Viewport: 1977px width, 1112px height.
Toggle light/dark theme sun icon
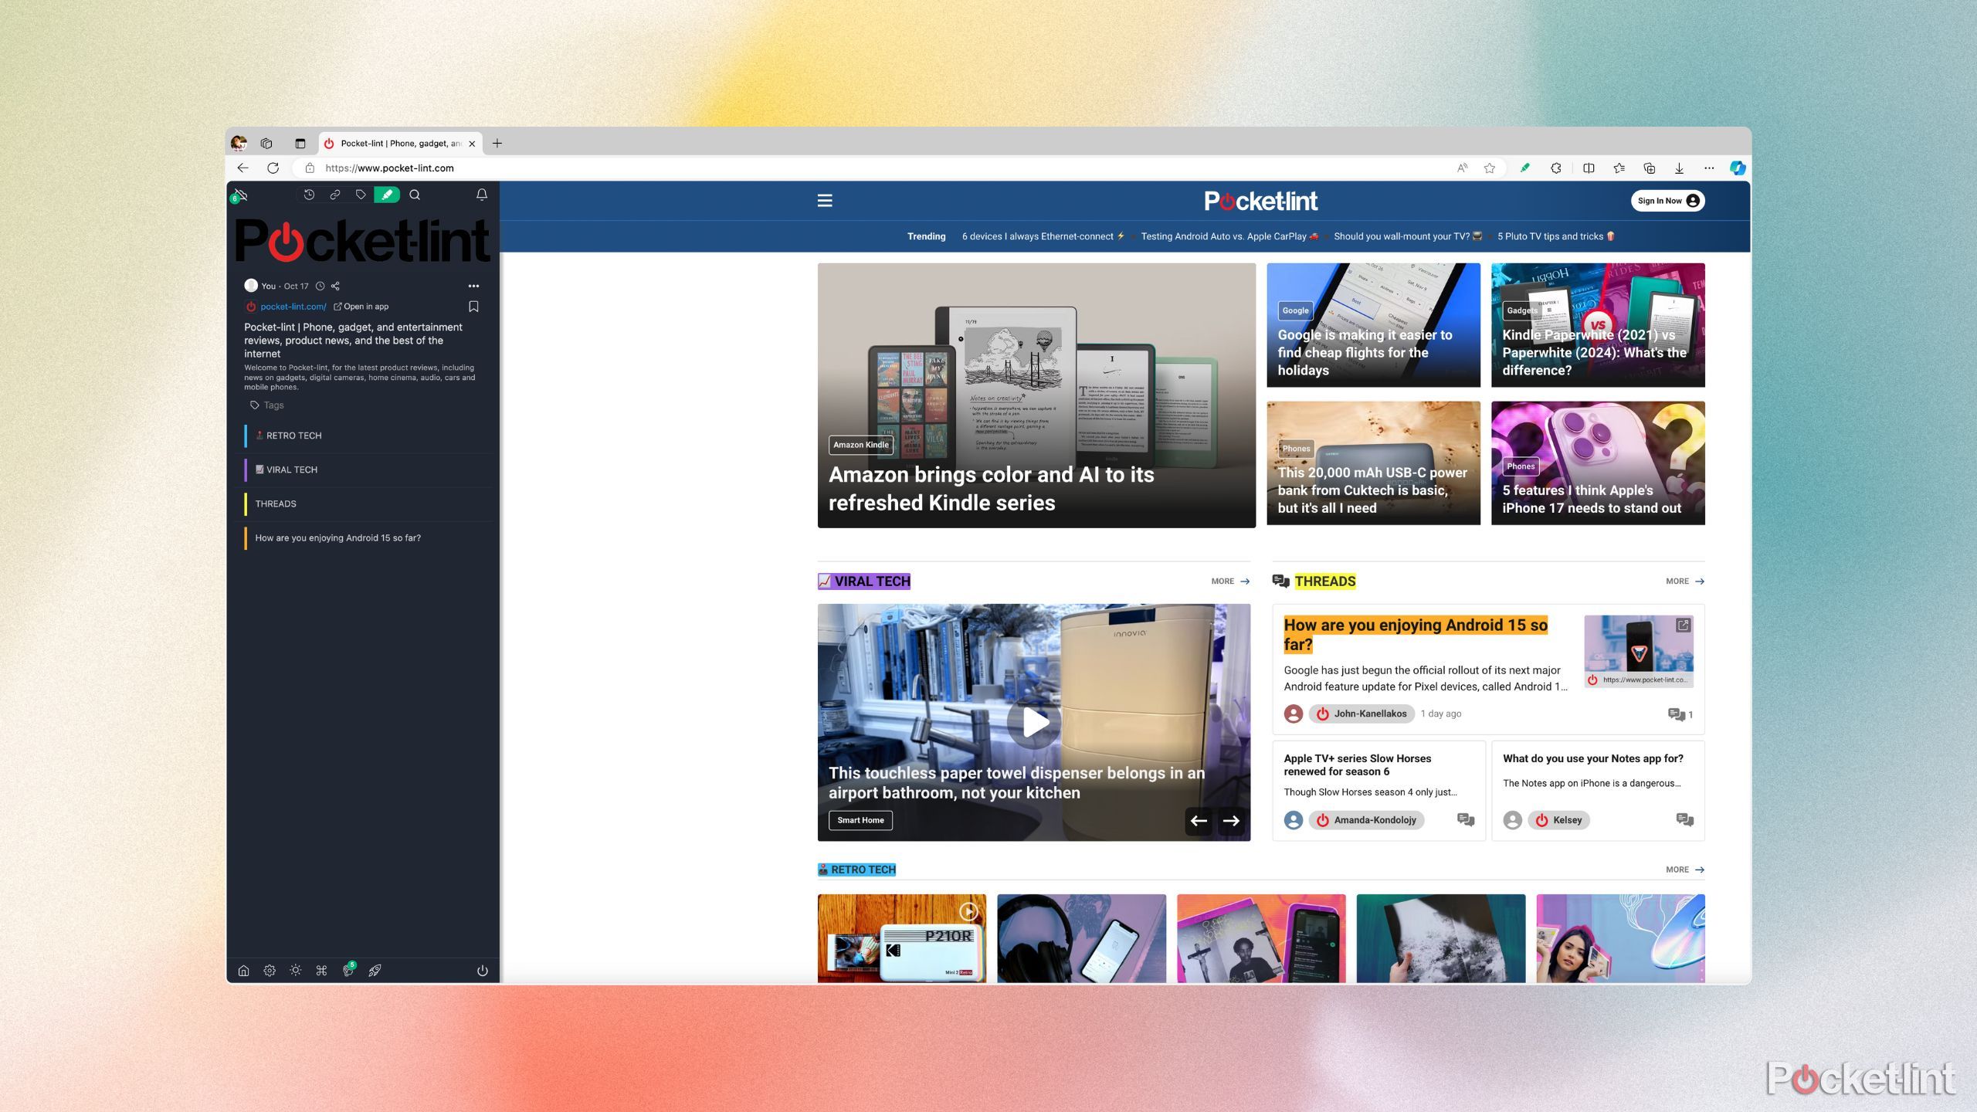pos(296,971)
